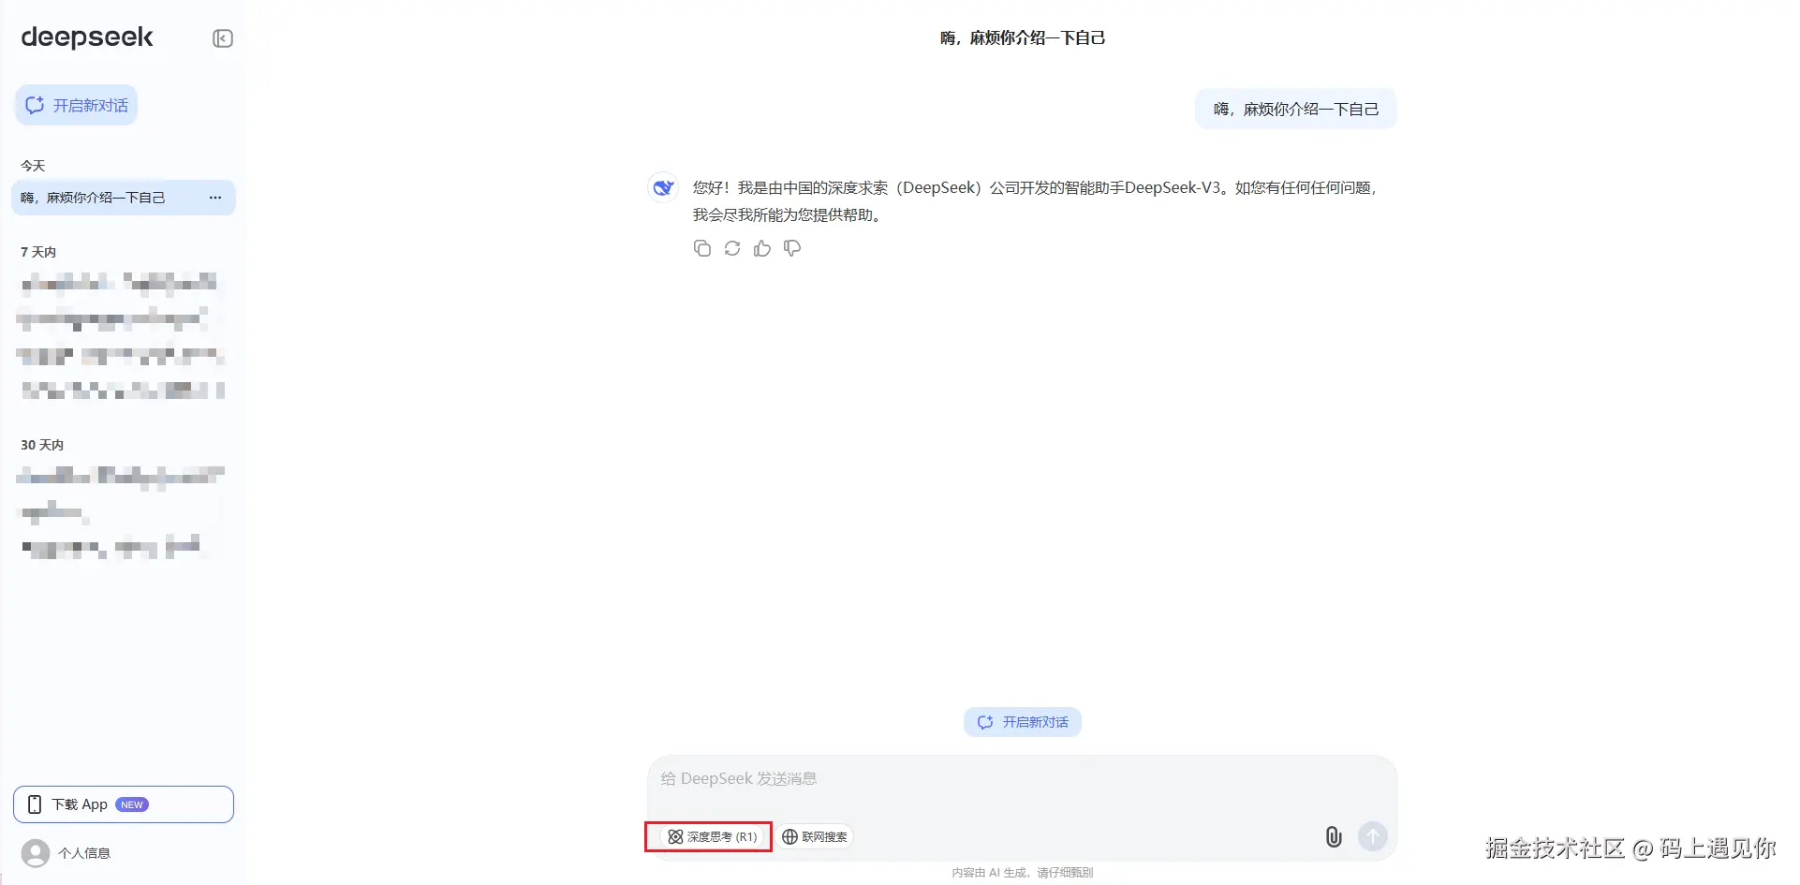The image size is (1800, 885).
Task: Click the user message bubble 嗨，麻烦你介绍一下自己
Action: tap(1296, 110)
